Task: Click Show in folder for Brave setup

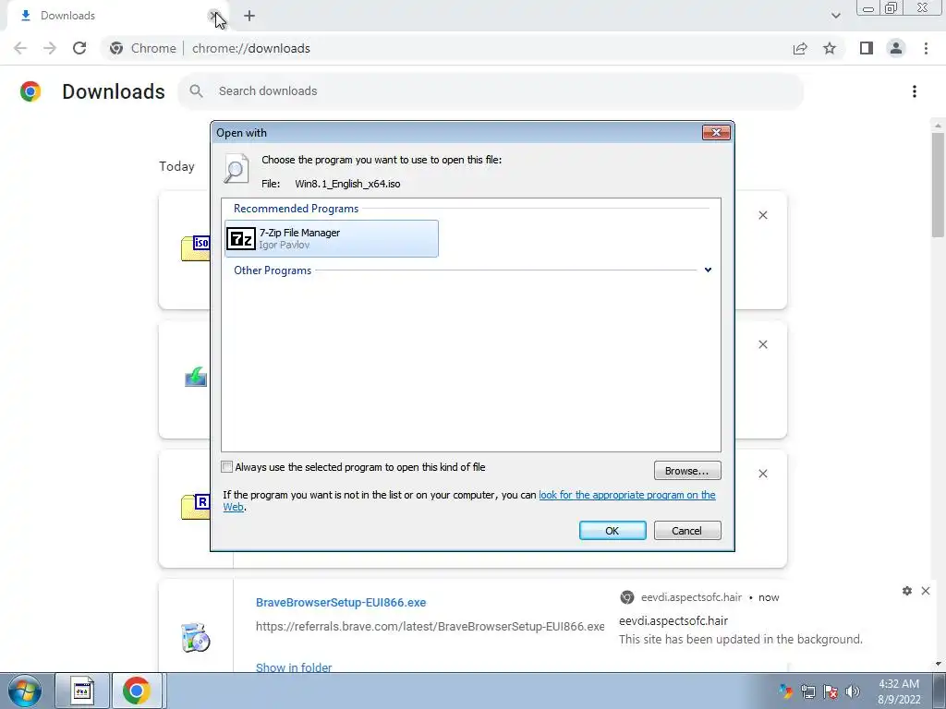Action: click(x=294, y=667)
